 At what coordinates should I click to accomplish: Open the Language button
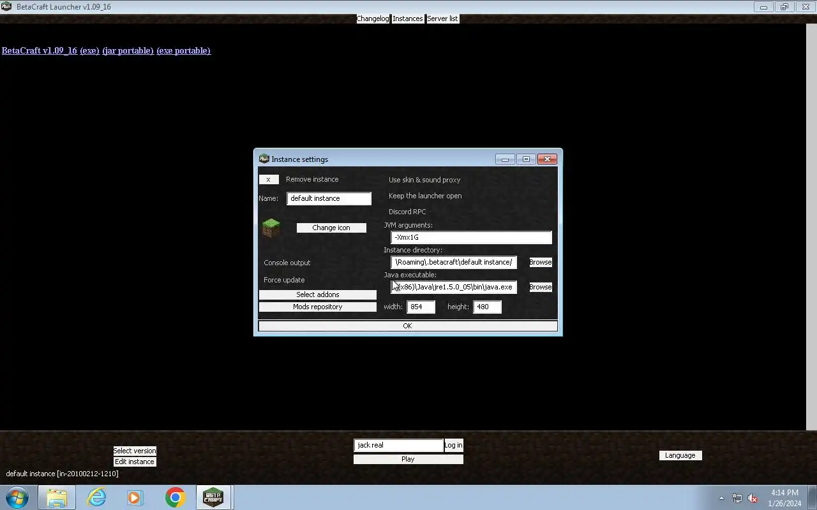pos(680,455)
